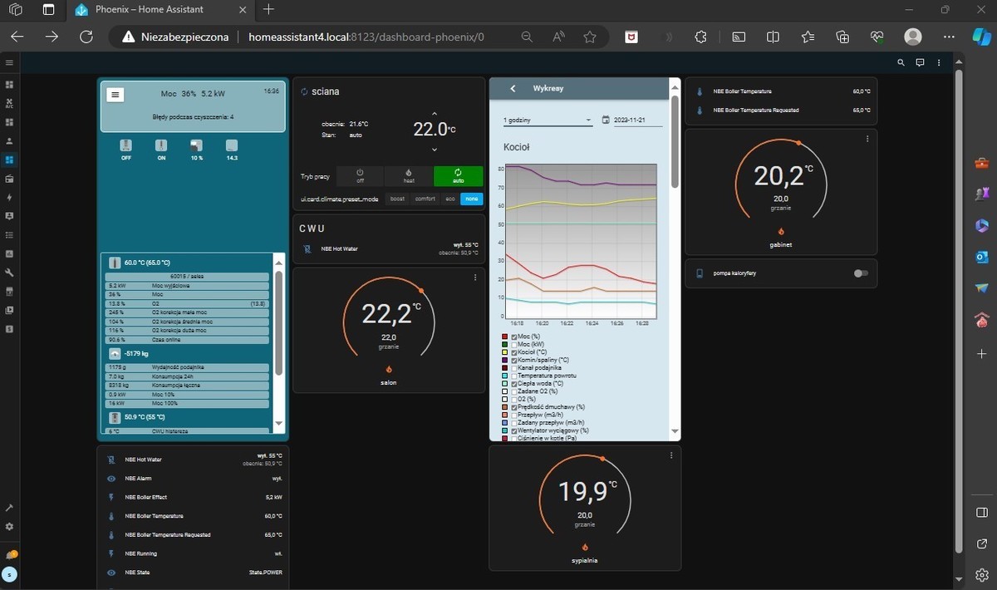This screenshot has height=590, width=997.
Task: Select the heat mode for sciana
Action: [408, 175]
